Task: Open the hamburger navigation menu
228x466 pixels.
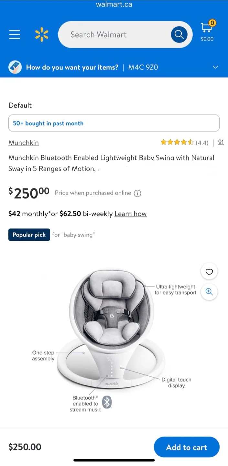Action: click(x=14, y=34)
